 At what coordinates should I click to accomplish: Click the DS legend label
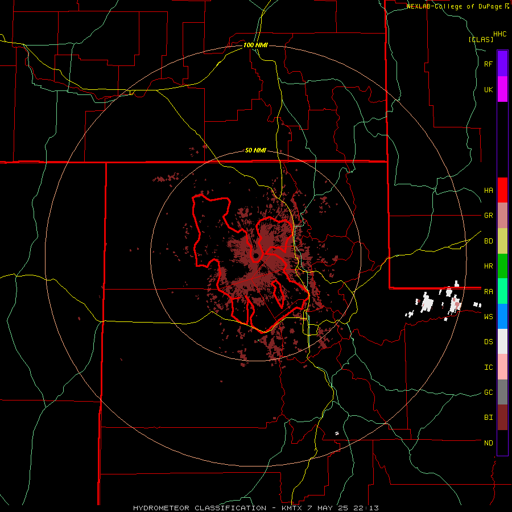(x=488, y=342)
